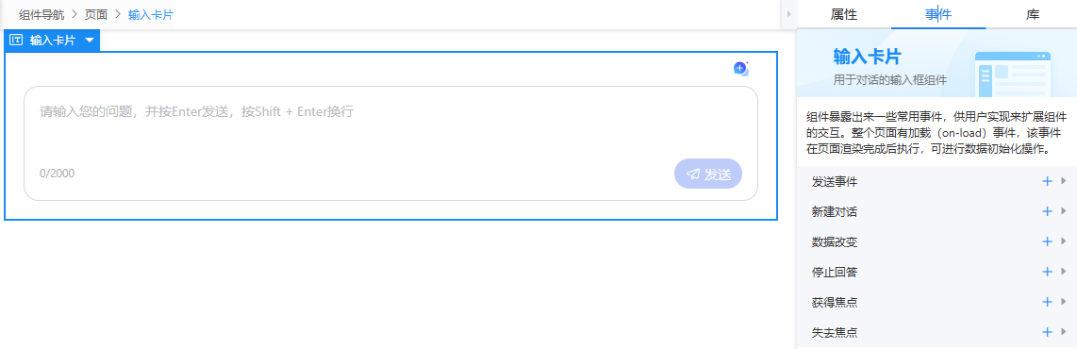Go to 页面 in the breadcrumb
The image size is (1077, 349).
point(96,14)
